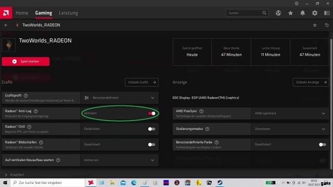
Task: Show help for Skalierungsmodus
Action: 207,129
